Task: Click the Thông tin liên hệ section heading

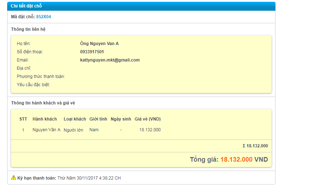Action: (28, 29)
